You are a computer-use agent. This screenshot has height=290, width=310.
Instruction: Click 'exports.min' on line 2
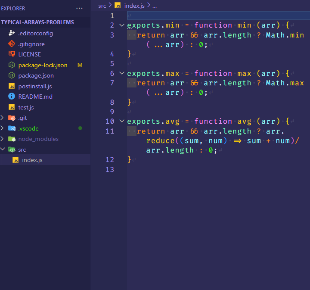point(153,25)
